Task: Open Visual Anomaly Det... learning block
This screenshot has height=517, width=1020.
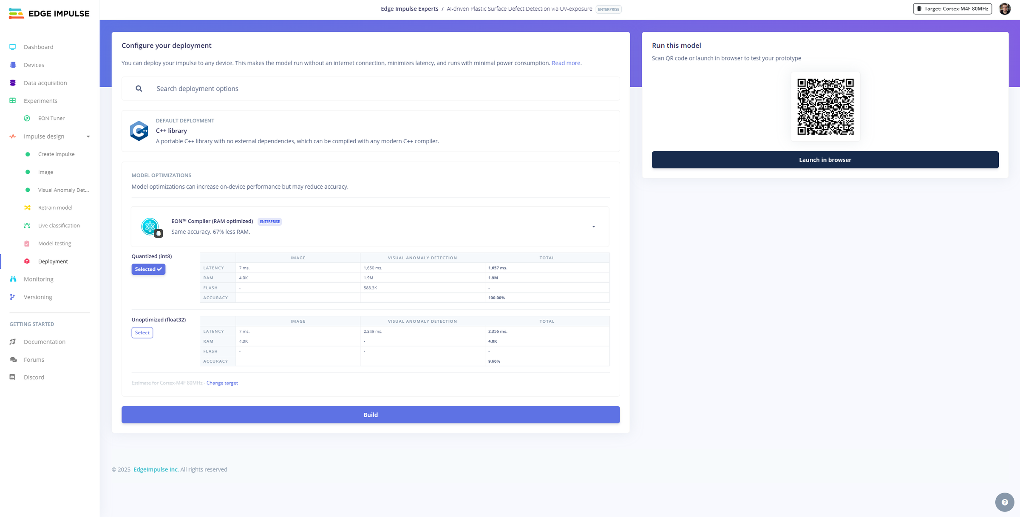Action: [x=64, y=190]
